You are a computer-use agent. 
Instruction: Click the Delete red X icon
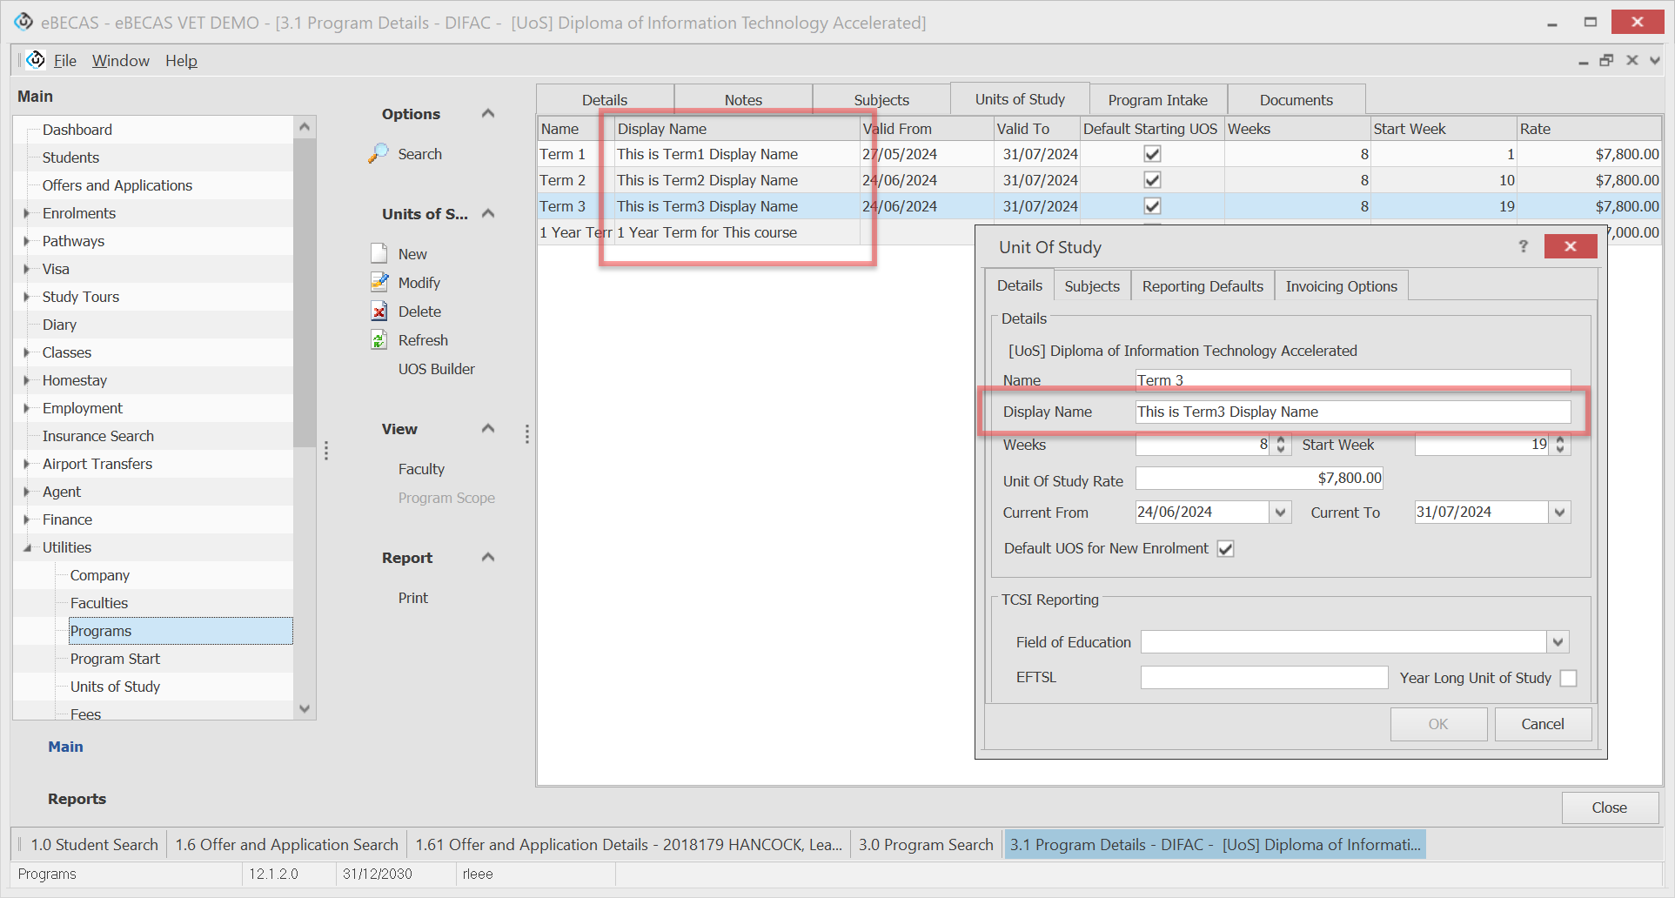pyautogui.click(x=379, y=312)
